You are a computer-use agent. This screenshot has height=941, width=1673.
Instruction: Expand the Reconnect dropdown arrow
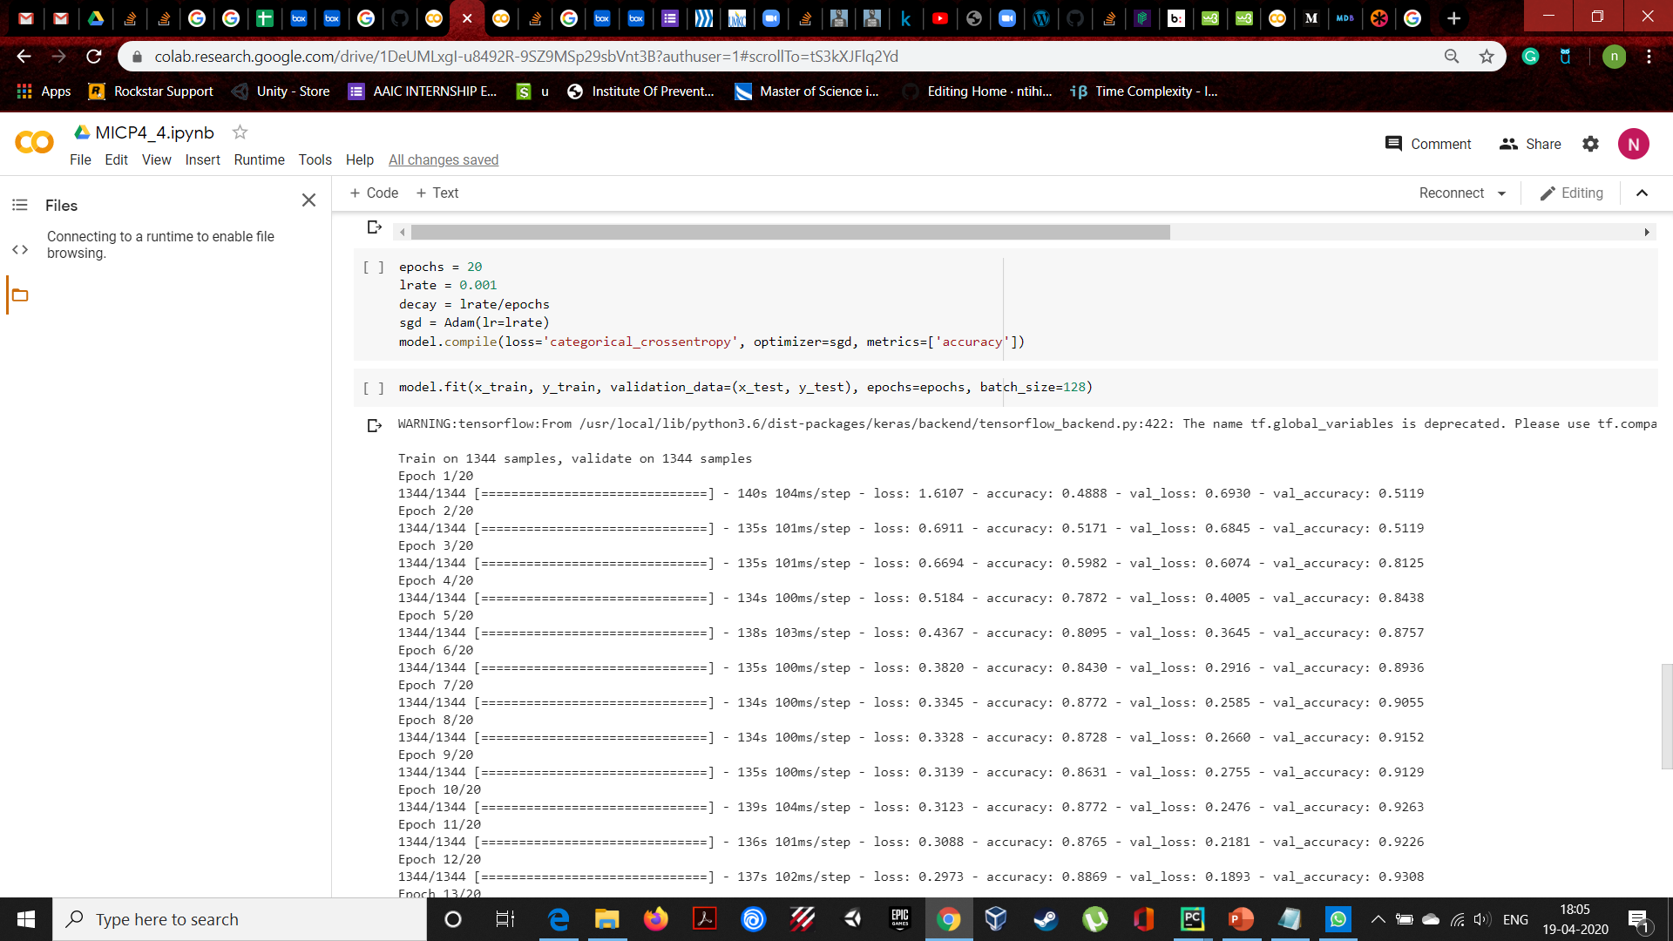click(x=1501, y=193)
